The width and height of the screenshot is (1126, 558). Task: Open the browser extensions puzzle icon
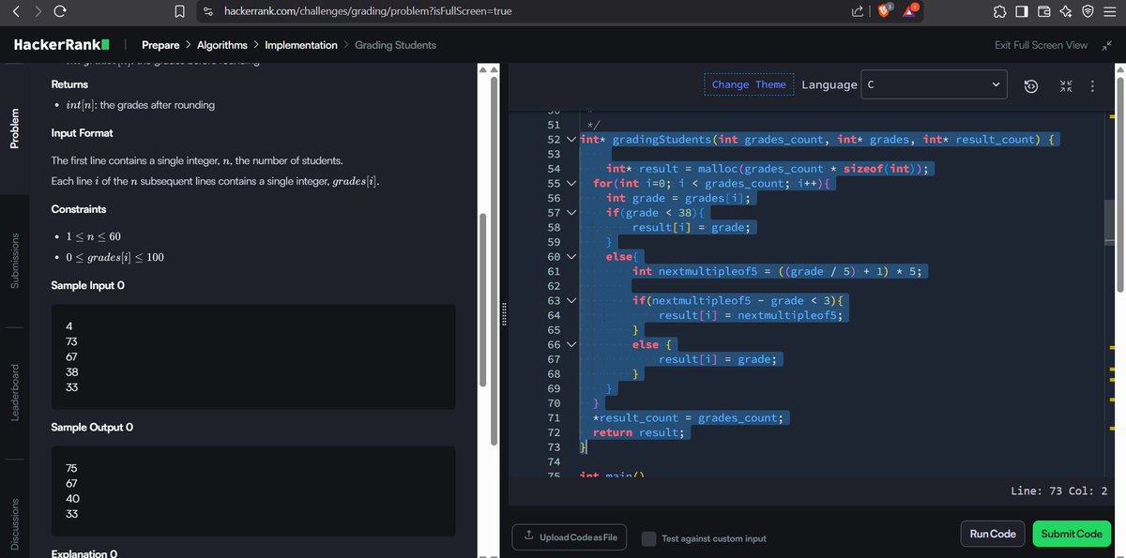[x=1002, y=11]
